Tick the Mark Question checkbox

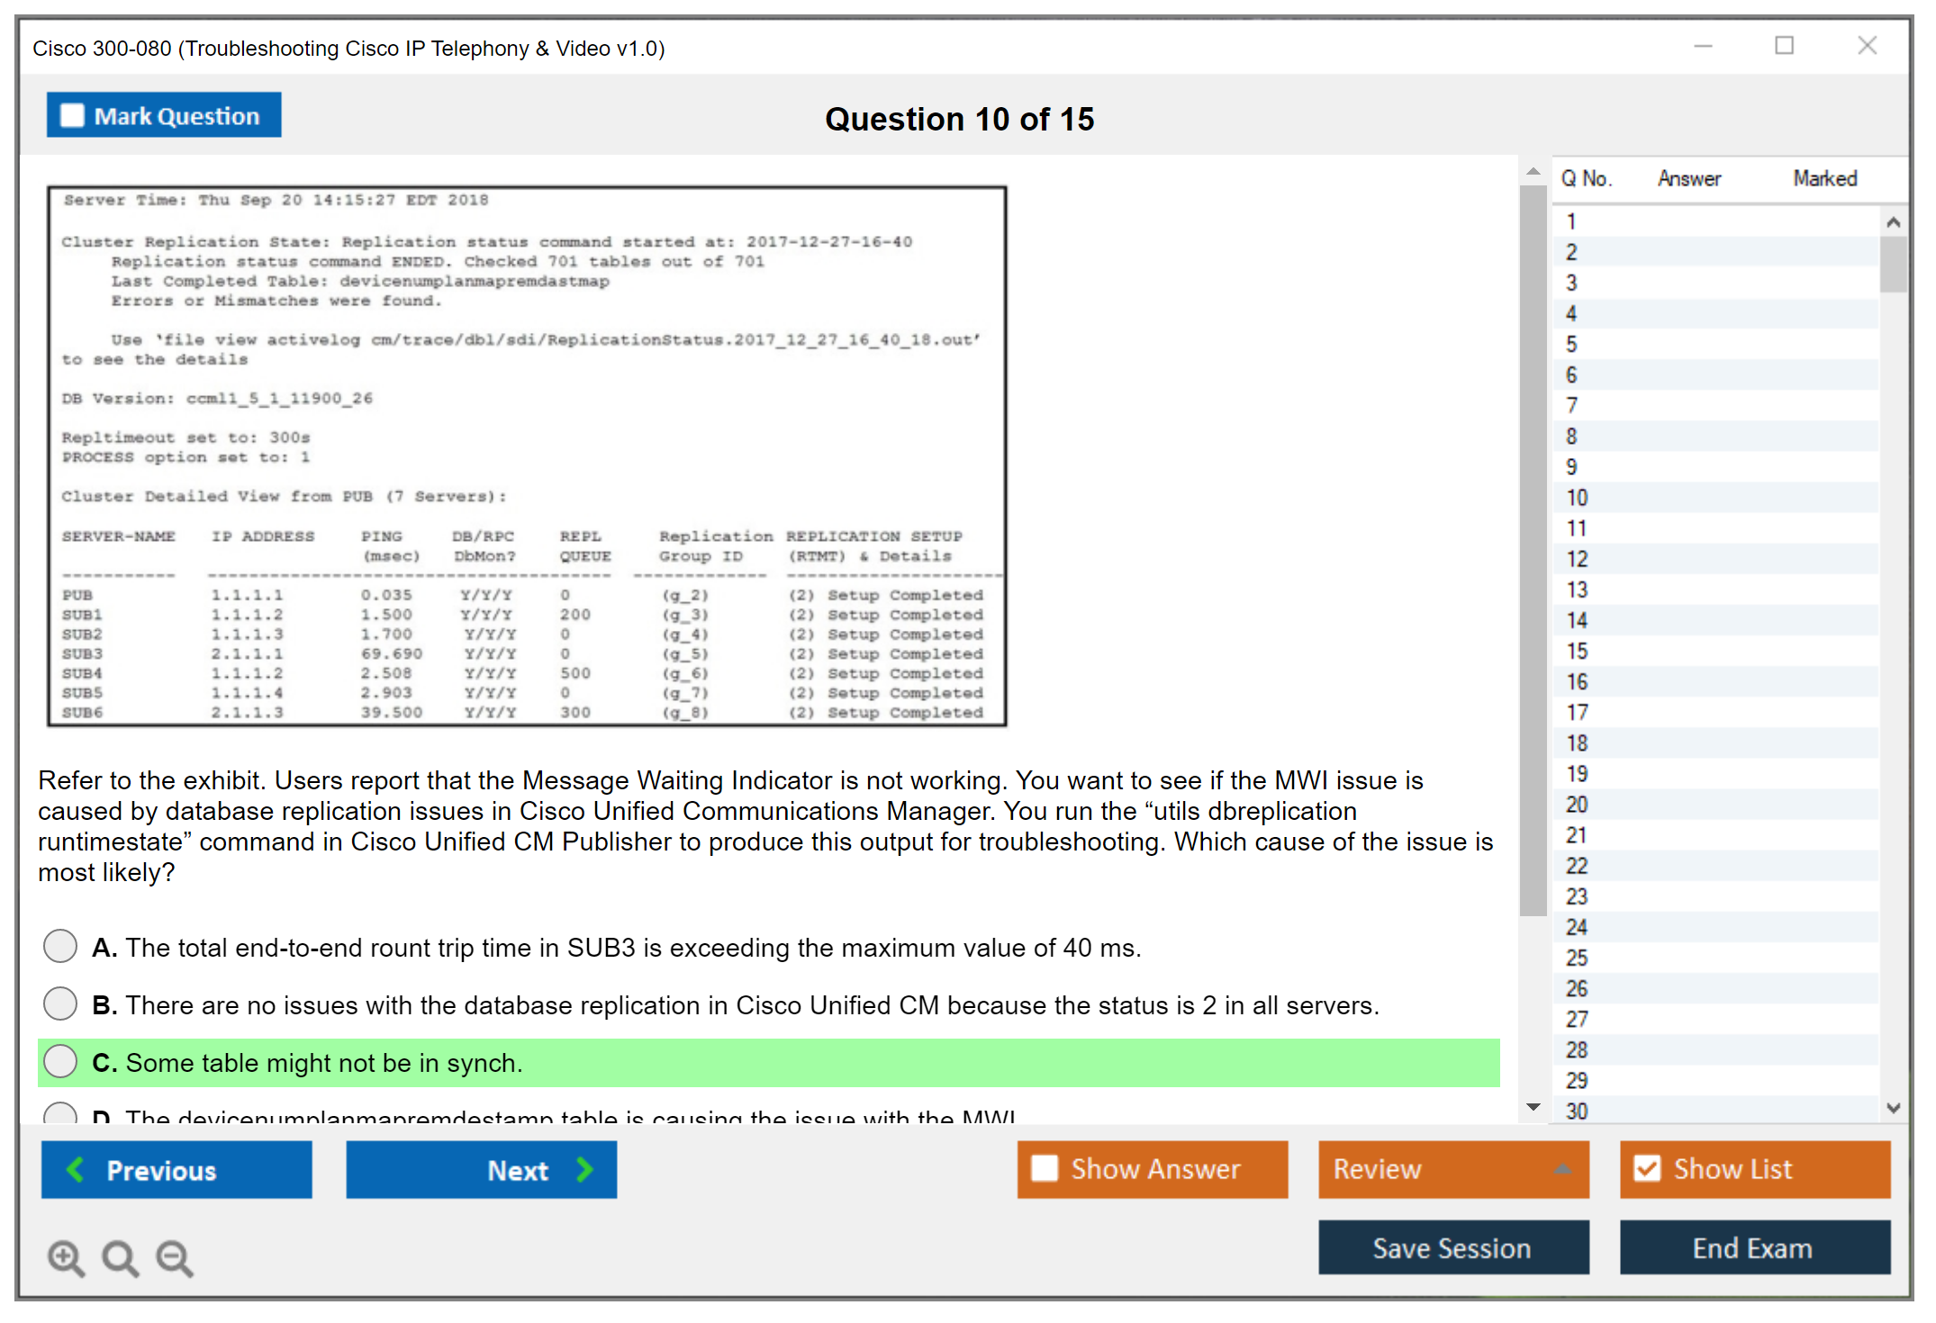[x=72, y=116]
